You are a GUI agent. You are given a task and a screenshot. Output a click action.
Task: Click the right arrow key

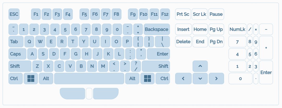click(x=216, y=79)
